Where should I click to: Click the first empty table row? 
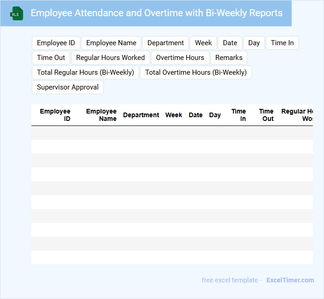[172, 133]
